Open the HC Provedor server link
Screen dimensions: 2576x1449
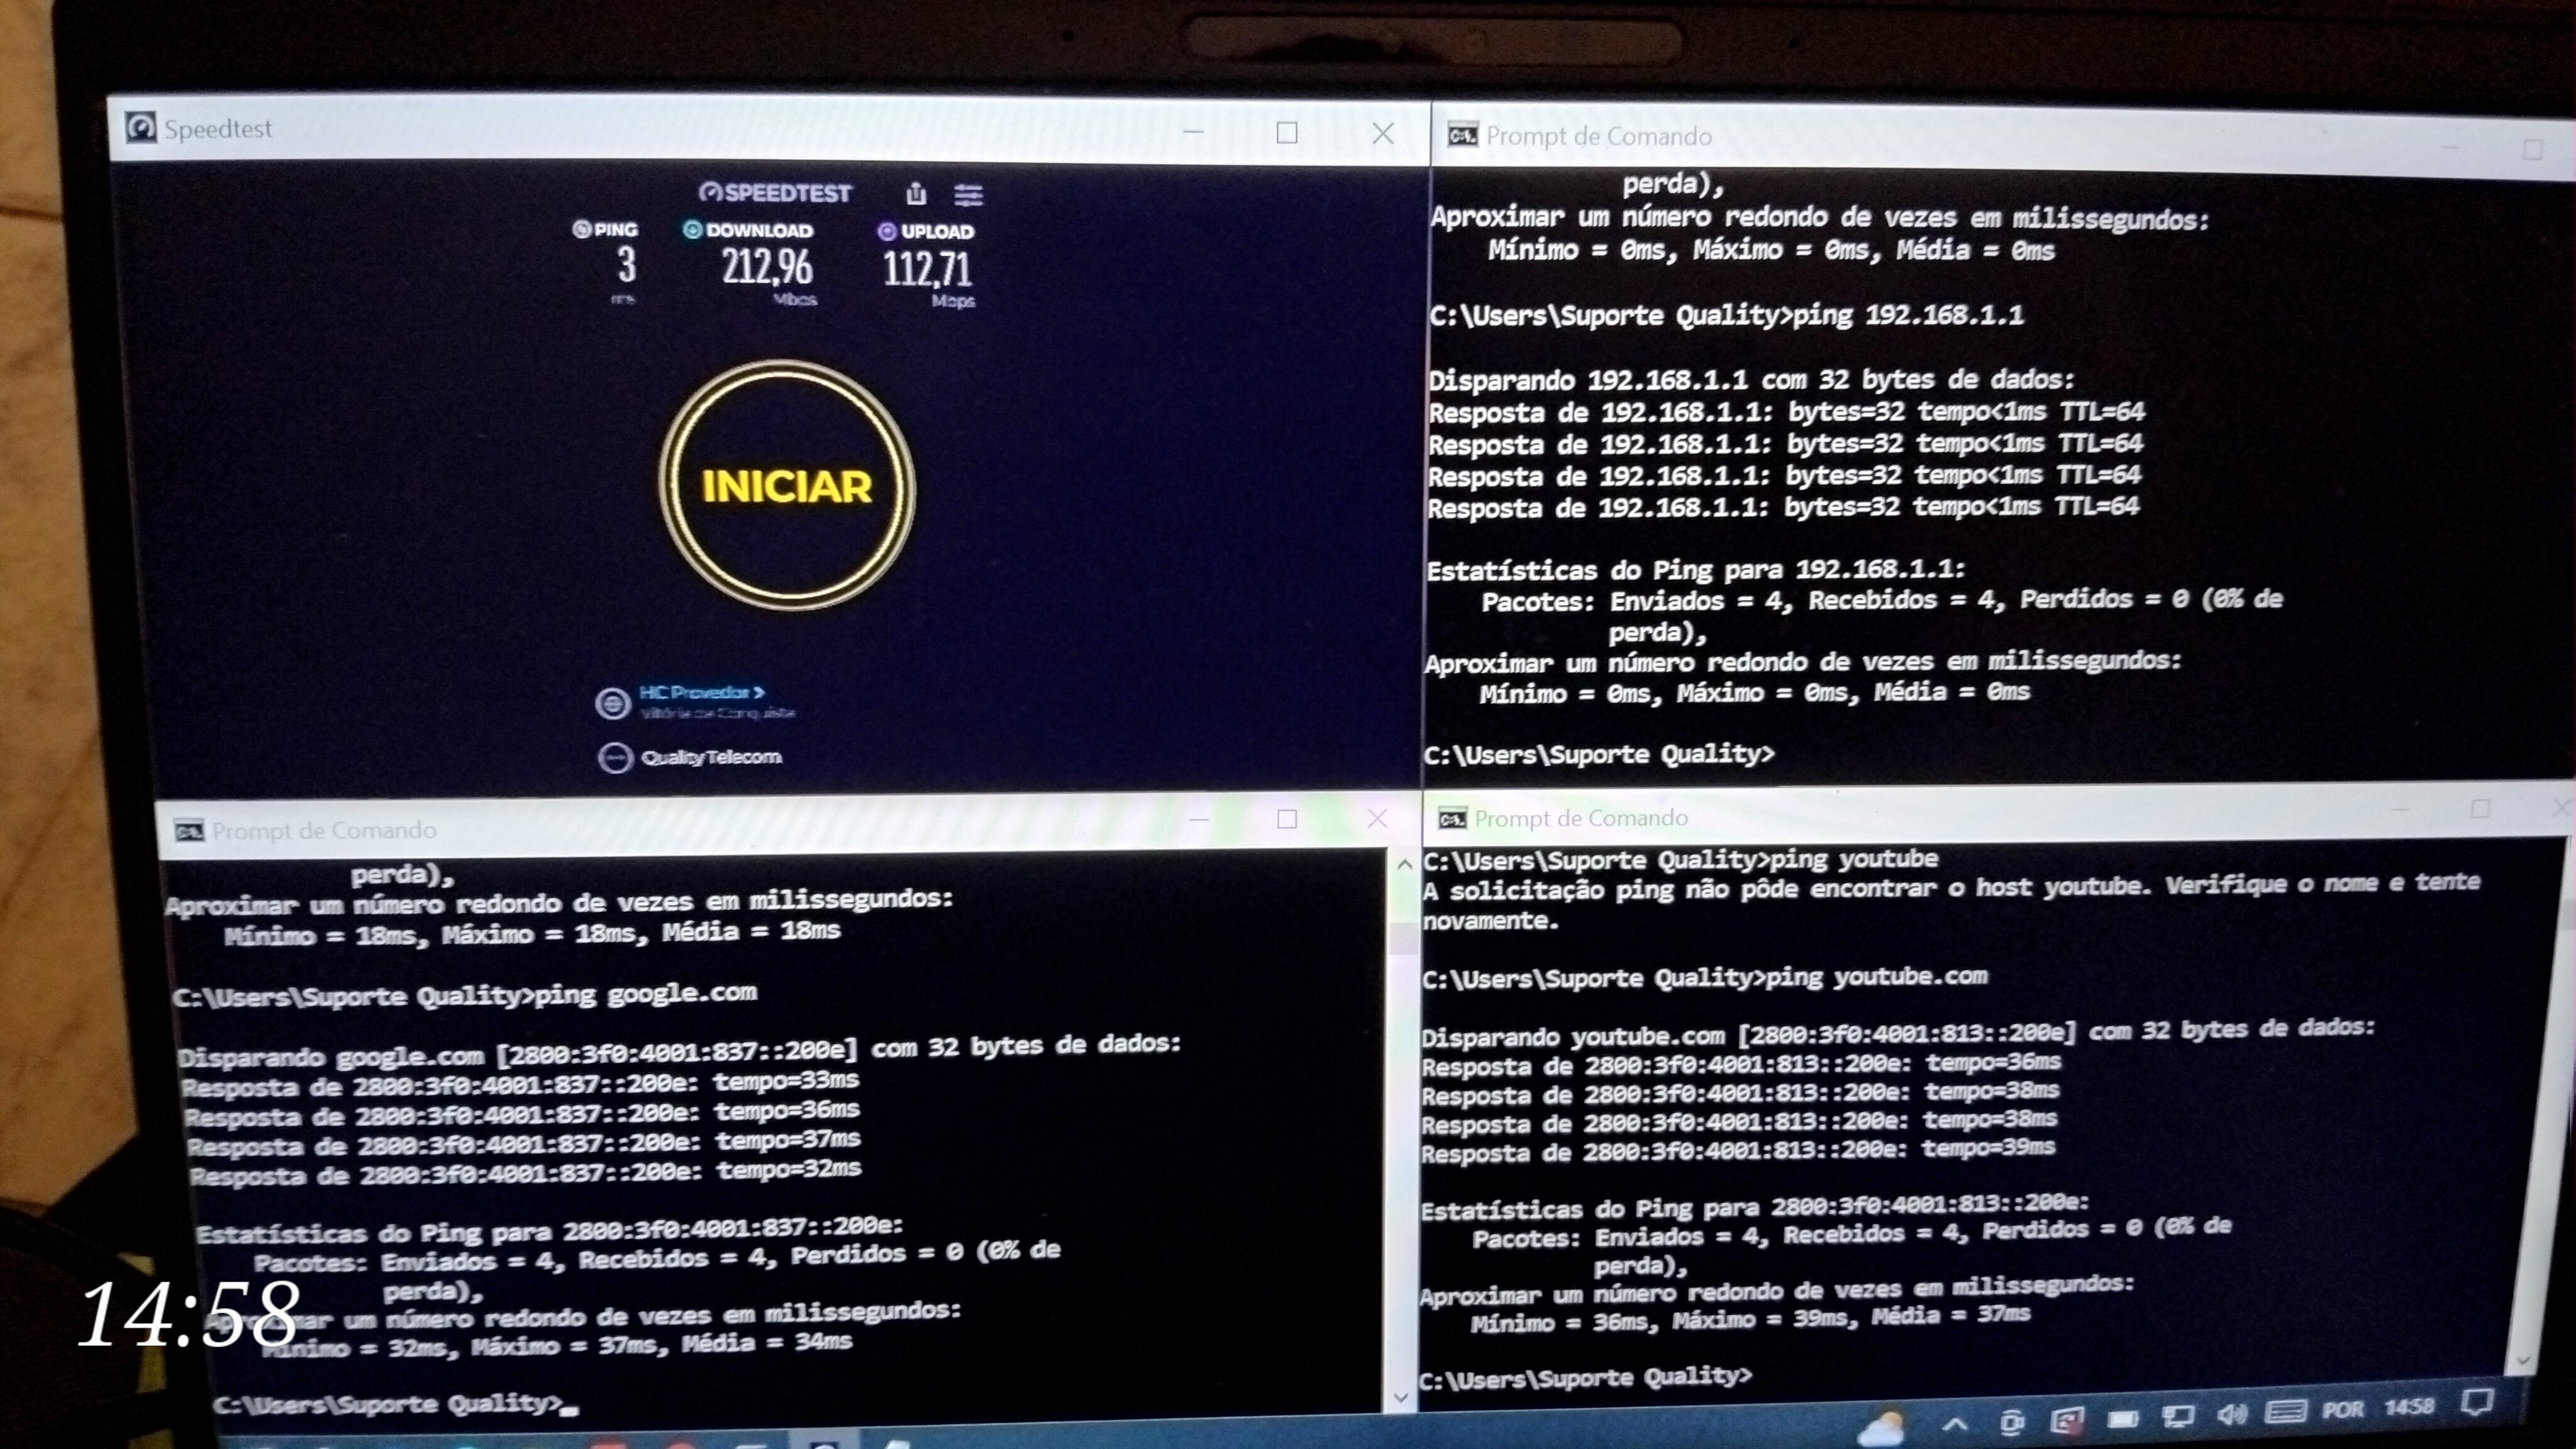[701, 692]
